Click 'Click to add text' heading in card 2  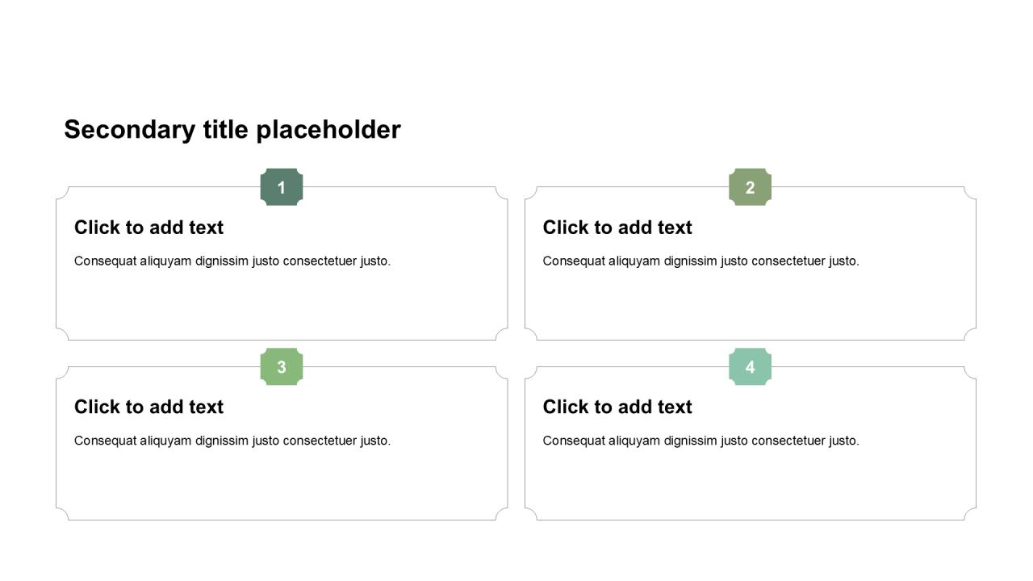click(617, 228)
